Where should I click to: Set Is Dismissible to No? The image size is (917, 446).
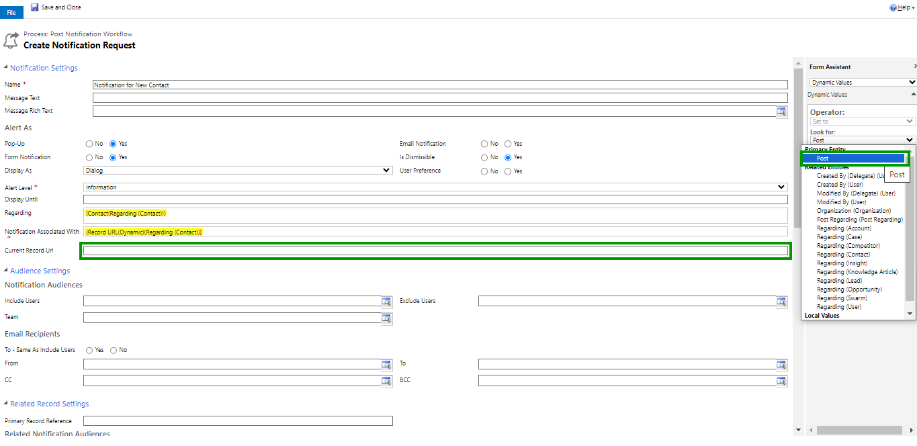[x=484, y=157]
